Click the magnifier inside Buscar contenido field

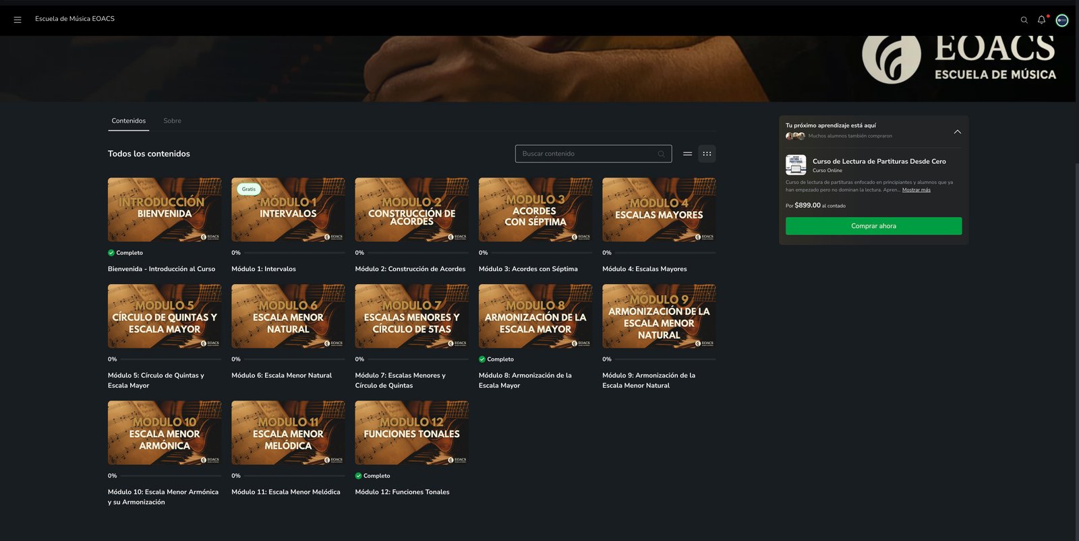[x=661, y=154]
